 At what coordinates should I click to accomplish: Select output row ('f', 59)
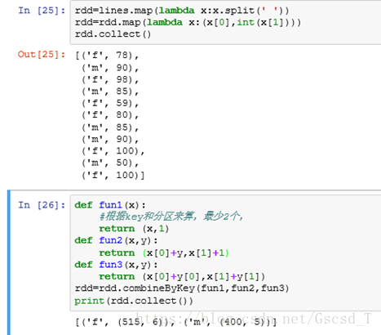[110, 103]
